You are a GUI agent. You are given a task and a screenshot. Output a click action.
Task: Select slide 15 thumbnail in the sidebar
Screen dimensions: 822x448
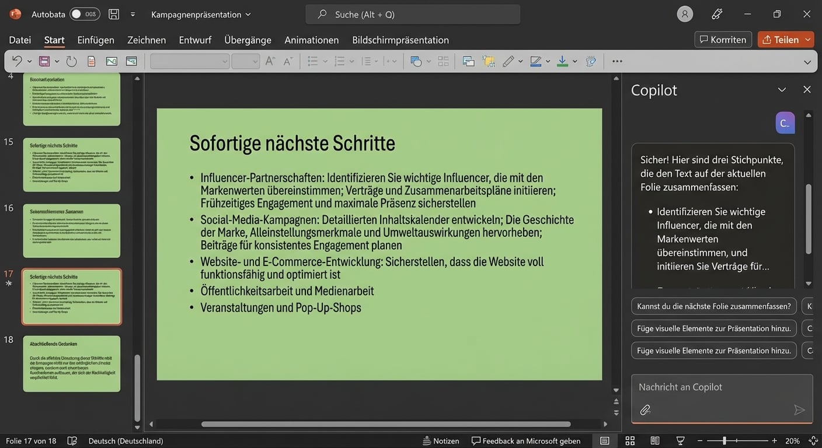(x=71, y=164)
